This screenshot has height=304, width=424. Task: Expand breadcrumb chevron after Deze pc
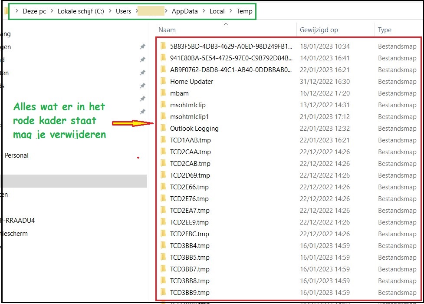coord(52,12)
